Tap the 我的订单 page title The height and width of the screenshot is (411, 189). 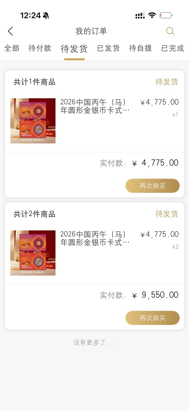pos(91,31)
